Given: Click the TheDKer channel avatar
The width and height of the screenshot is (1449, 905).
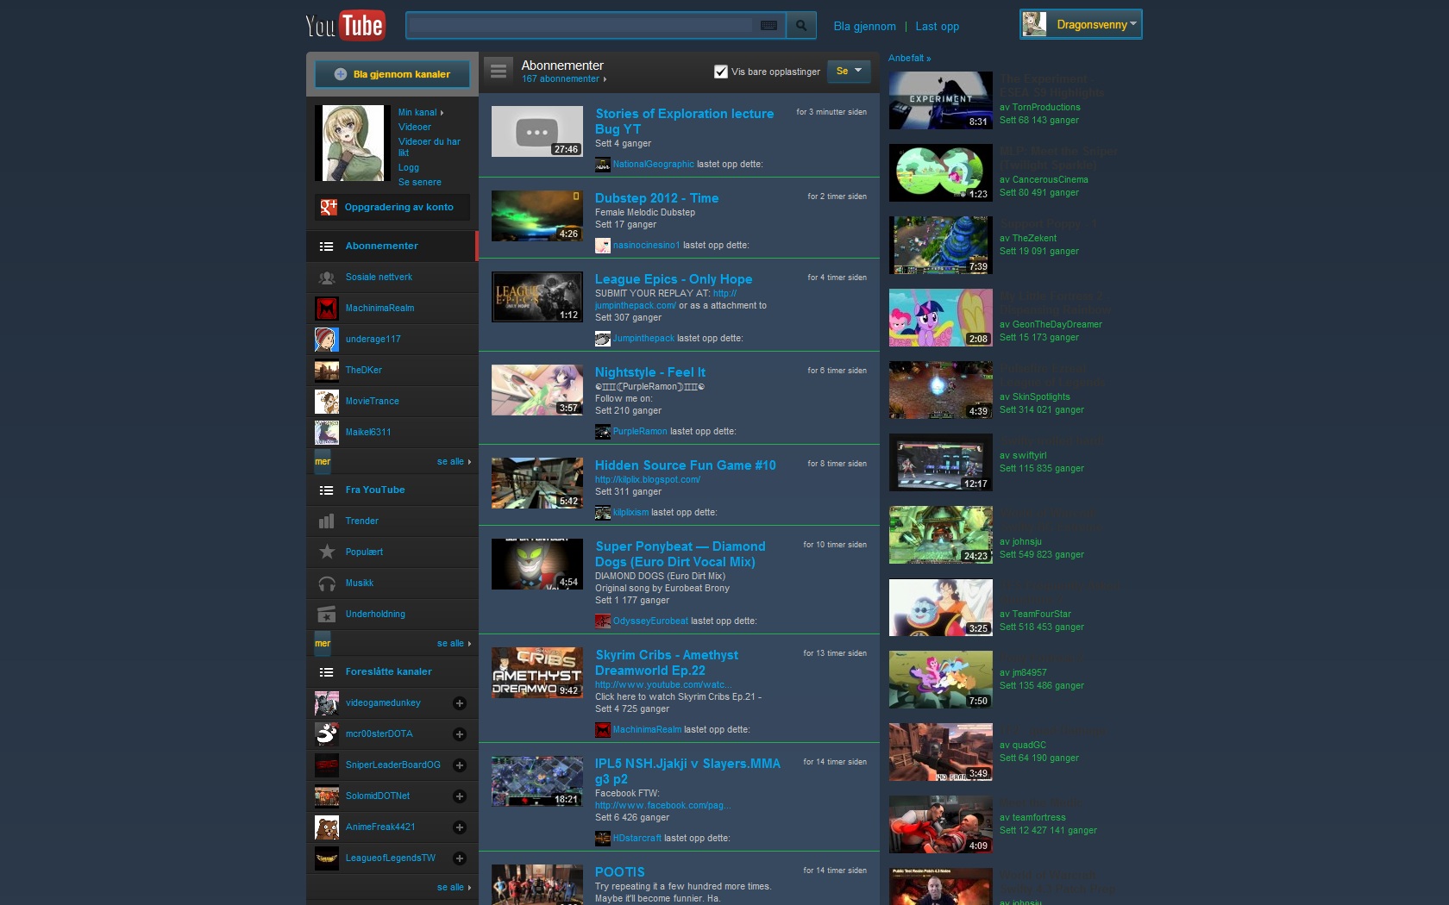Looking at the screenshot, I should (x=327, y=370).
